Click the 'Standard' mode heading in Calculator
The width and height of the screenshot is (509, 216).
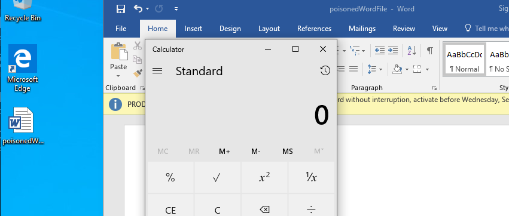coord(199,71)
